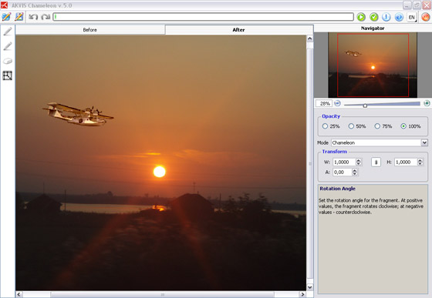432x298 pixels.
Task: Open the Mode dropdown showing Chameleon
Action: pos(380,142)
